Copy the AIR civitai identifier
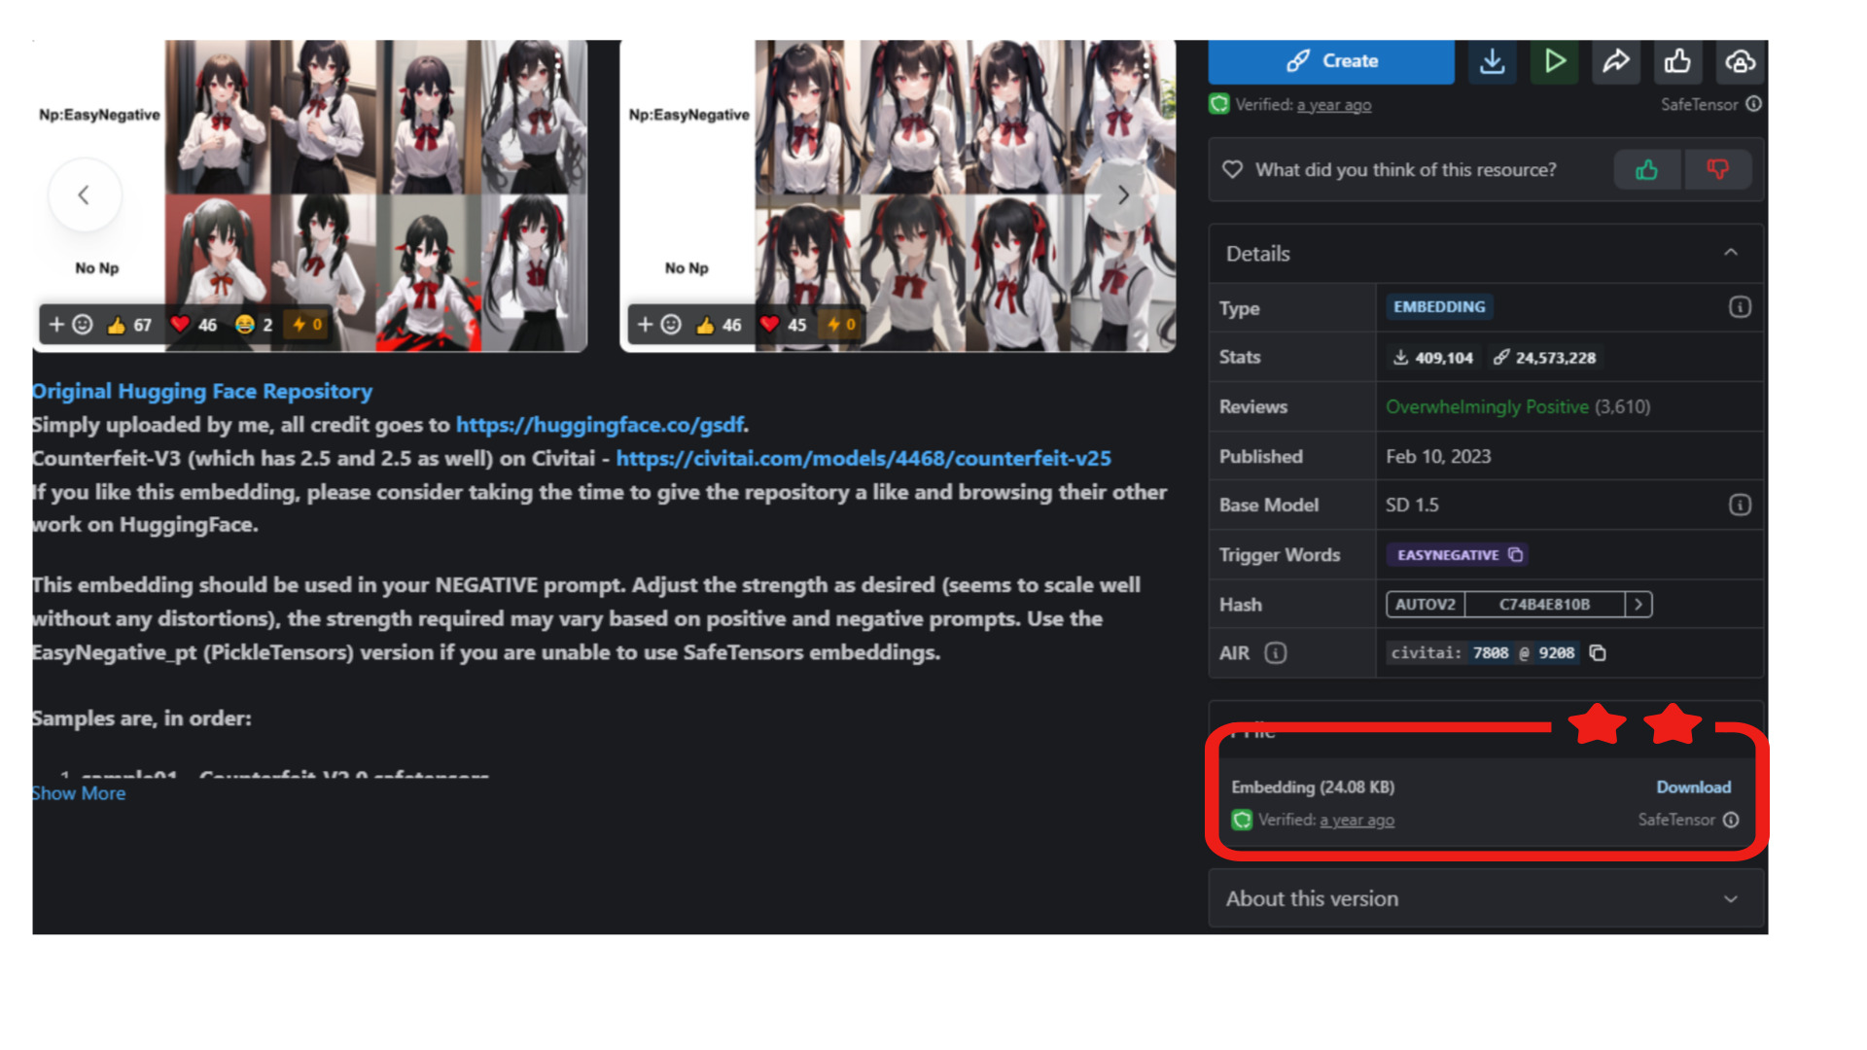Image resolution: width=1867 pixels, height=1050 pixels. click(x=1598, y=652)
